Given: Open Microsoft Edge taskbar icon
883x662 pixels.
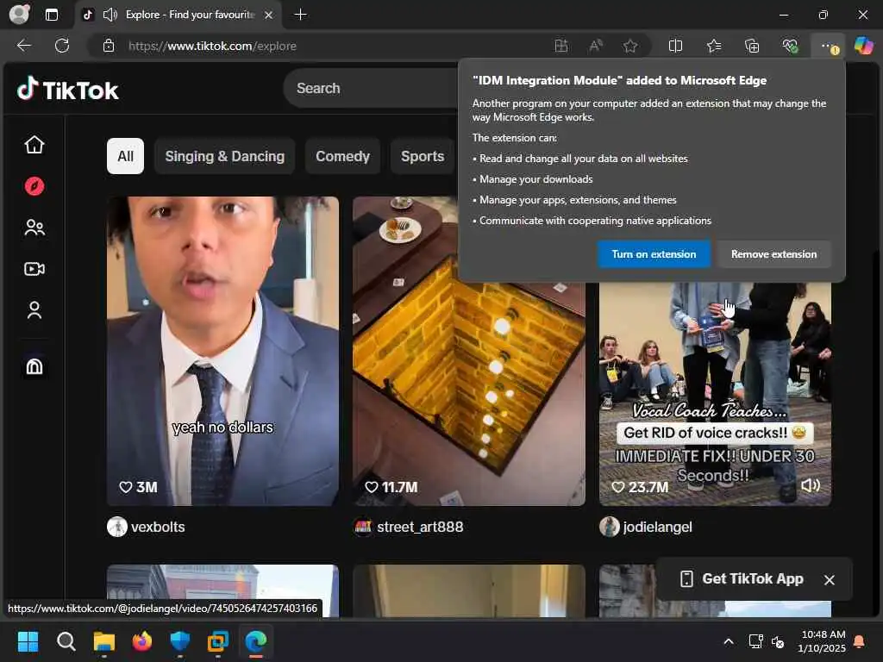Looking at the screenshot, I should tap(256, 641).
